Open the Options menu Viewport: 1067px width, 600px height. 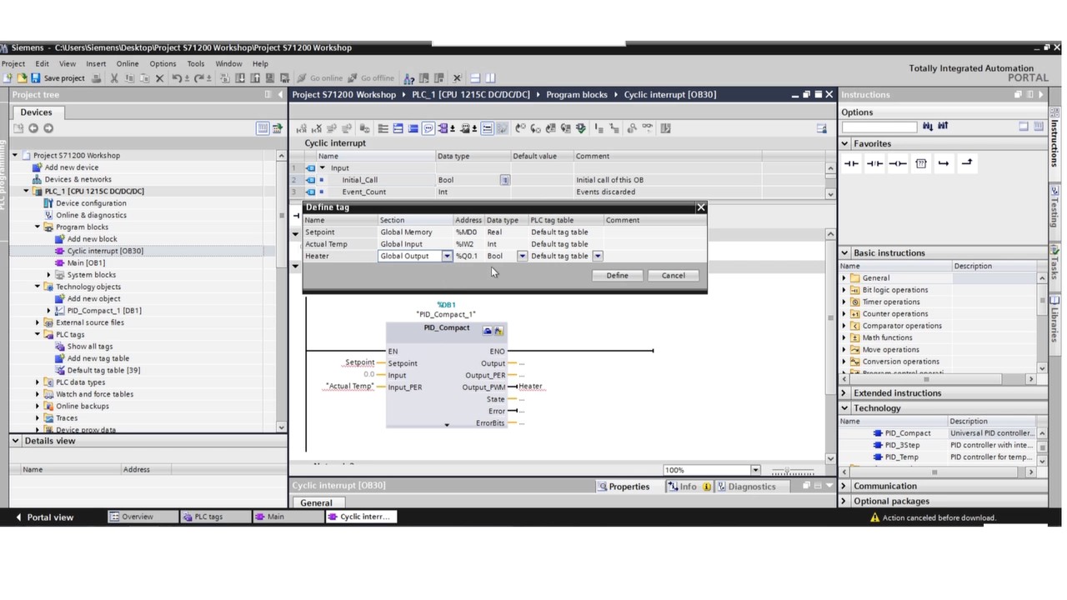(x=163, y=63)
